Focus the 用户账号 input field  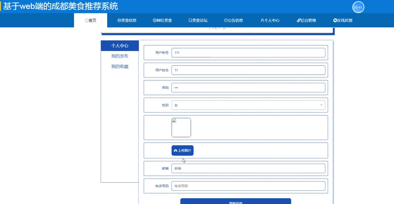248,53
